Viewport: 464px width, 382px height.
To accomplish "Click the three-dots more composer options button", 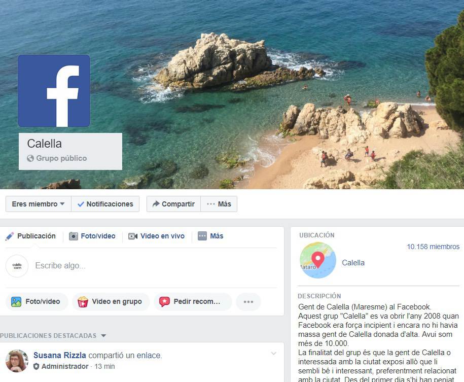I will pos(248,302).
